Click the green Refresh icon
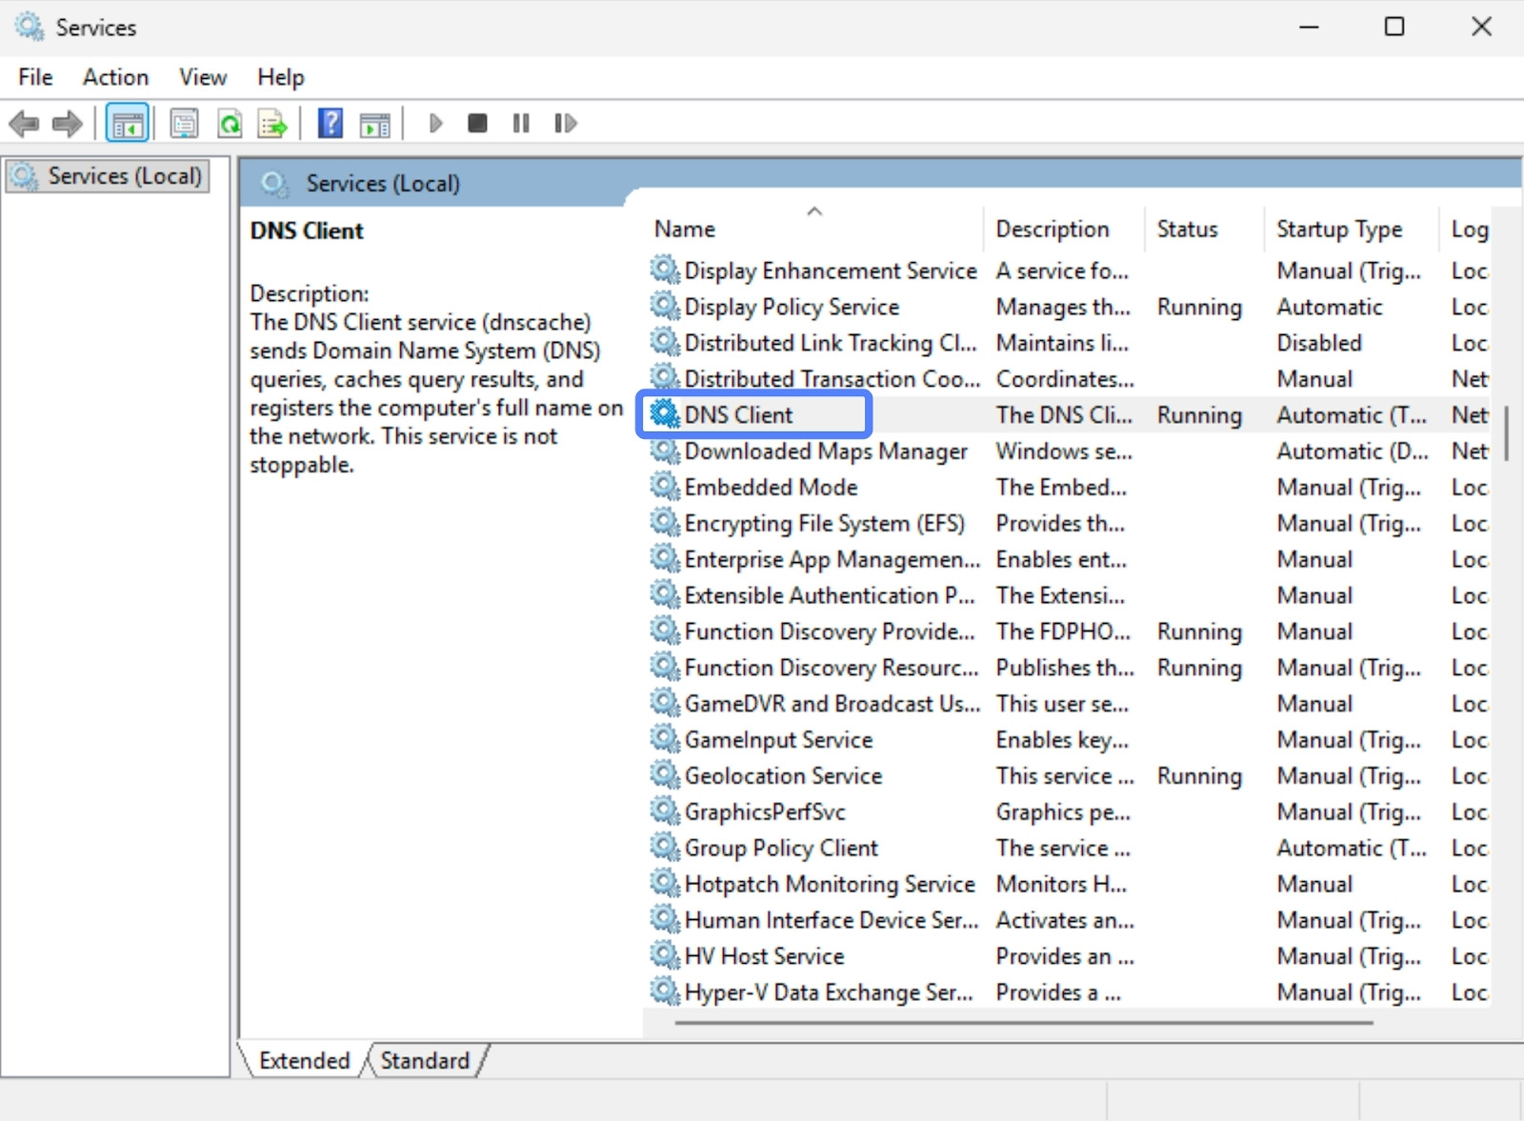 tap(230, 124)
